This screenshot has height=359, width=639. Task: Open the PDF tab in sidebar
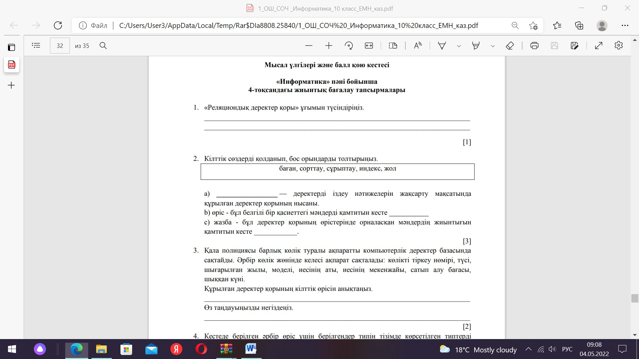tap(12, 64)
